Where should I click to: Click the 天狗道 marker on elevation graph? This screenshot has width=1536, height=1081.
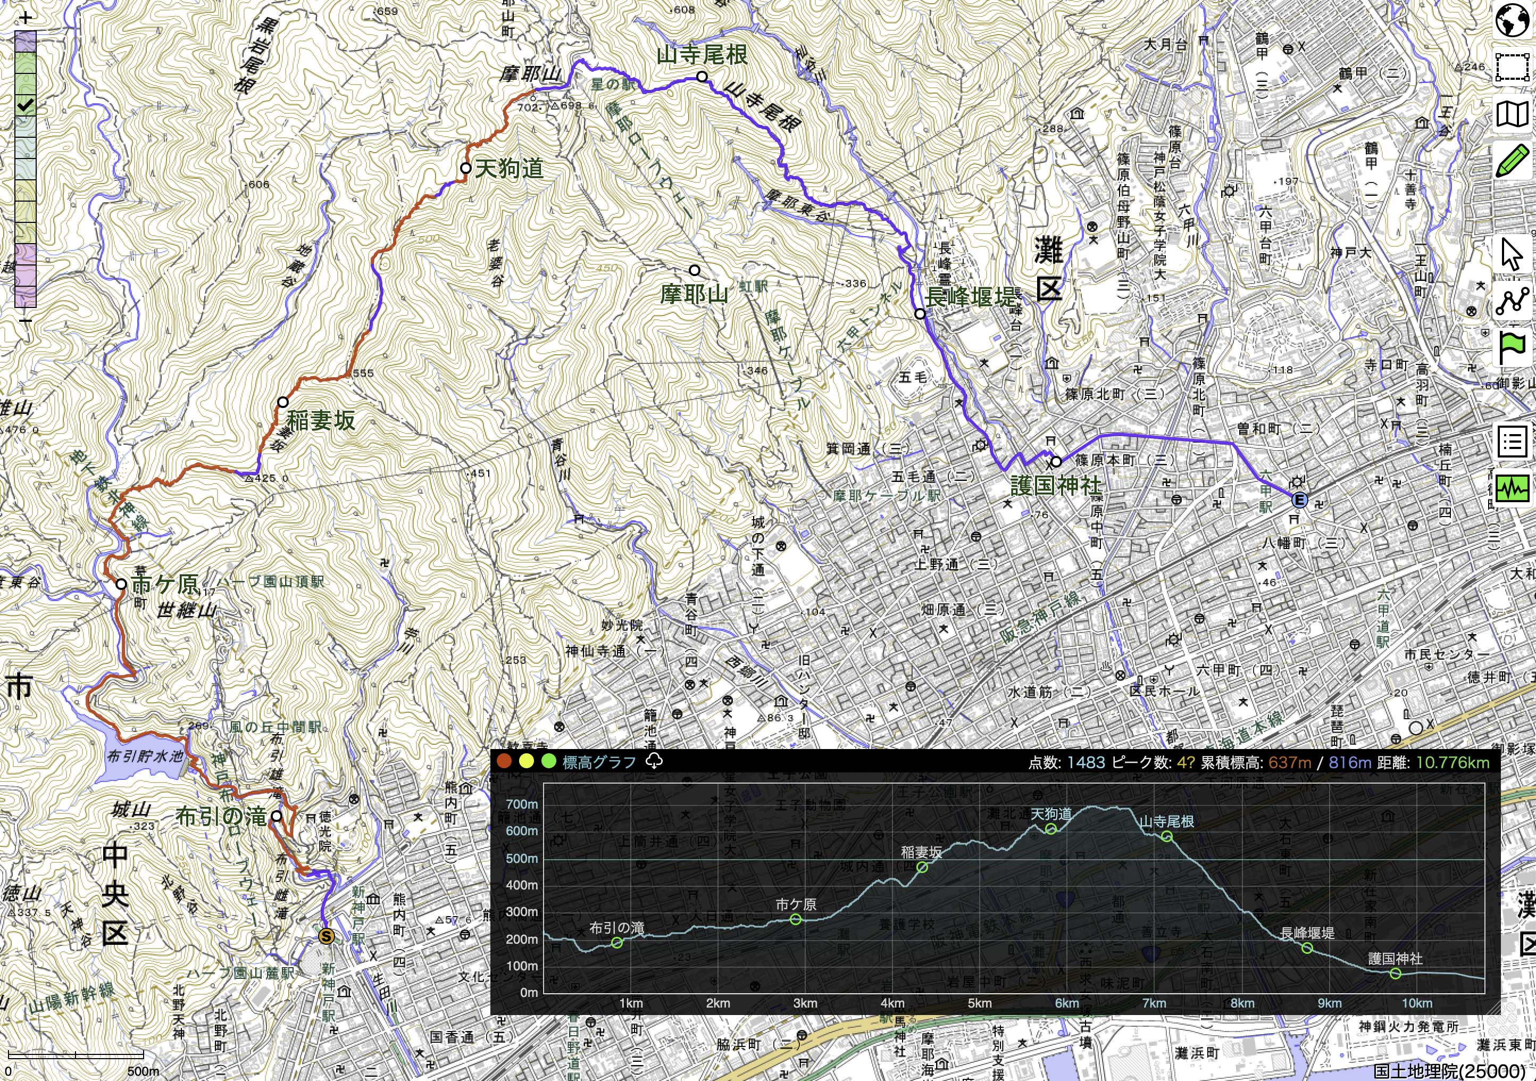point(1051,829)
